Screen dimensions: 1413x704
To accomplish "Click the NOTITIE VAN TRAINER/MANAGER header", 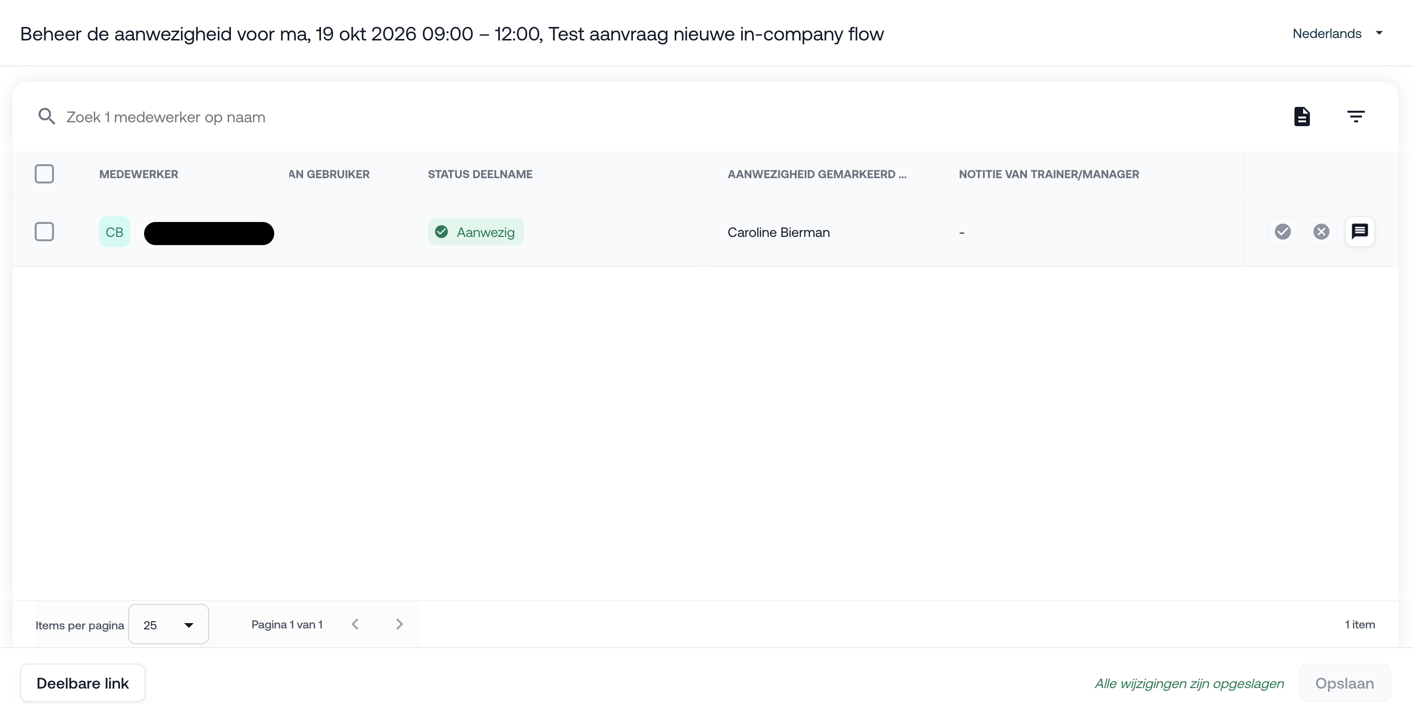I will [1049, 174].
